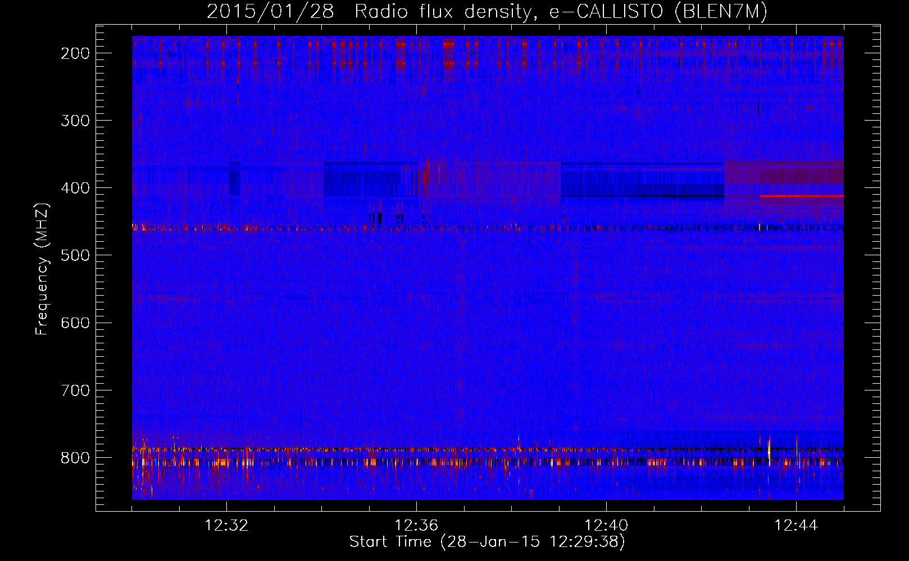Click the 200 frequency tick label
This screenshot has width=909, height=561.
(x=75, y=53)
